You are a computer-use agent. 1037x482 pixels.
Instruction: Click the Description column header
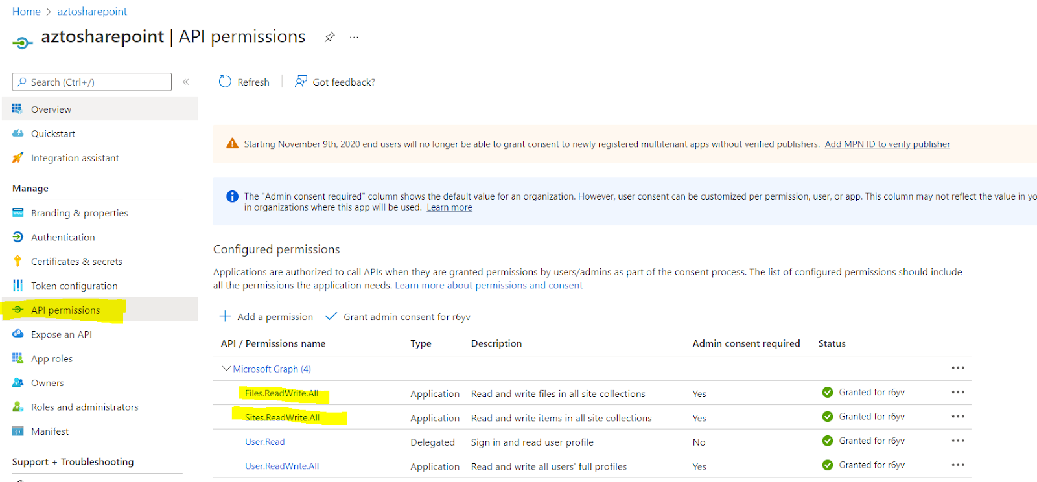click(x=496, y=343)
